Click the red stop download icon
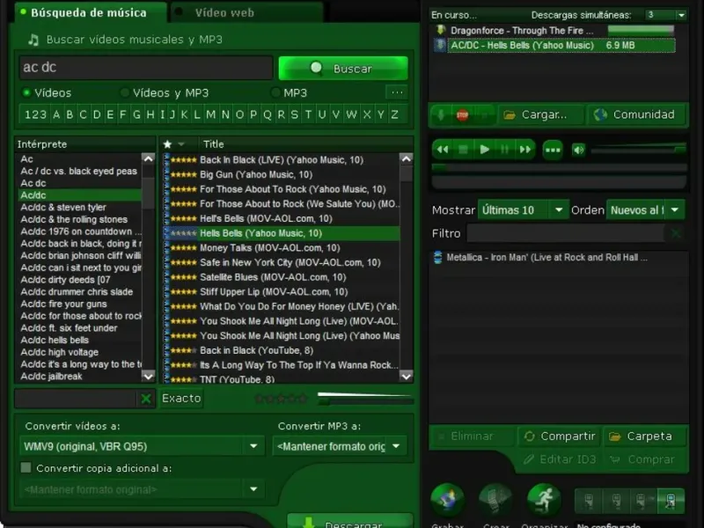Viewport: 704px width, 528px height. tap(462, 115)
